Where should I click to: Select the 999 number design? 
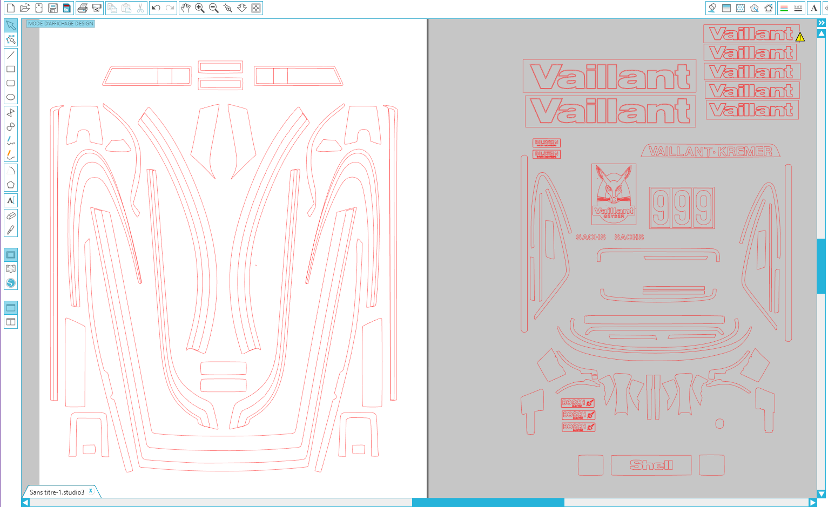[682, 207]
